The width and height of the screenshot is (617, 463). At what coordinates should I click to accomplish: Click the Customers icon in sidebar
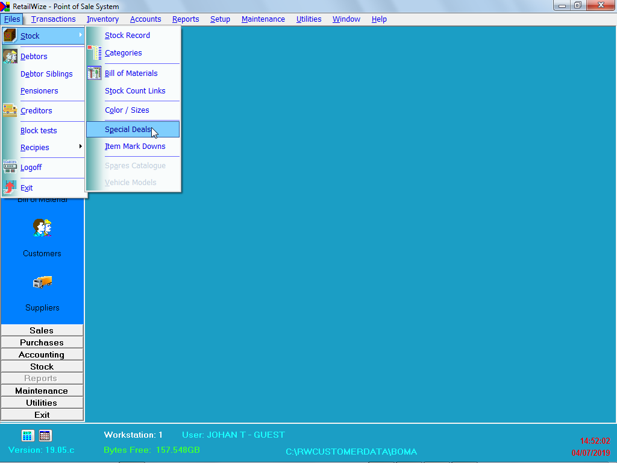pos(42,228)
